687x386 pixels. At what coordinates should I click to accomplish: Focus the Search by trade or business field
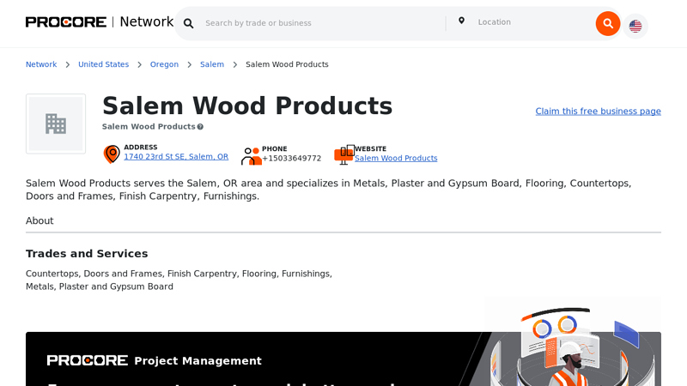(325, 23)
